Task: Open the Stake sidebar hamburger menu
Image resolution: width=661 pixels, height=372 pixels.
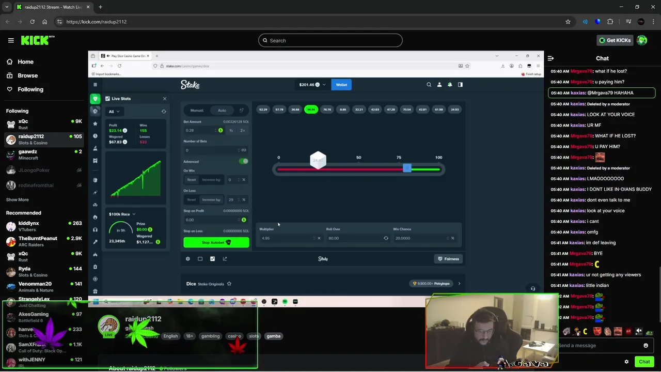Action: [95, 85]
